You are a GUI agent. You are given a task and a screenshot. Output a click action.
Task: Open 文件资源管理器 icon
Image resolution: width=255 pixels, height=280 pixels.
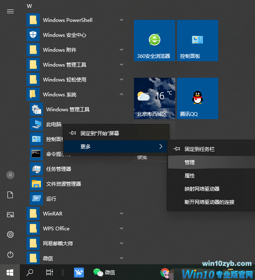36,184
